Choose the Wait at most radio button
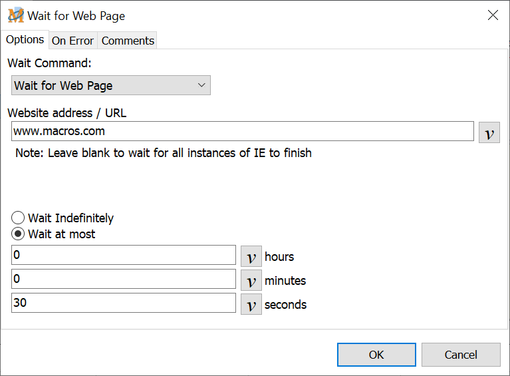The height and width of the screenshot is (376, 510). pos(19,234)
